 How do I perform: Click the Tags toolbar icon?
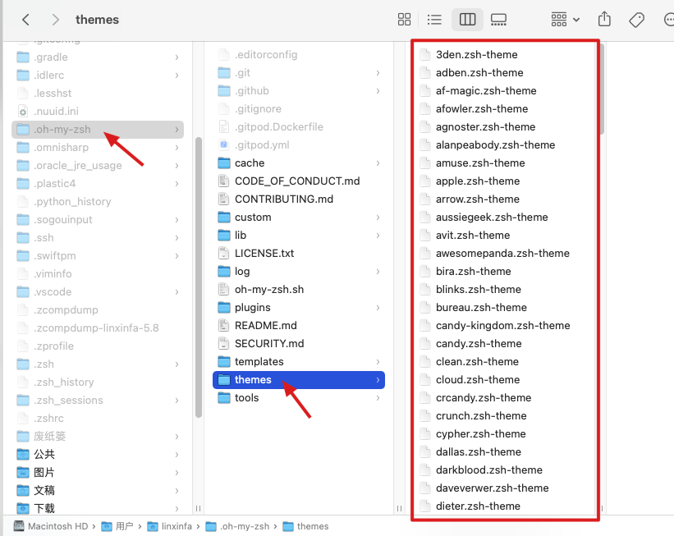[636, 20]
